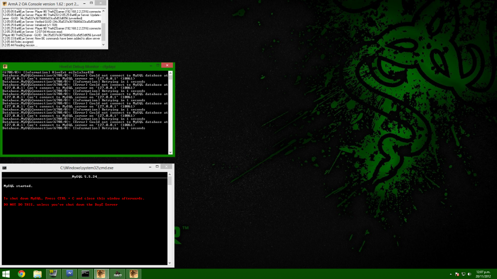Switch to the highlighted ArmA 2 taskbar button
The image size is (497, 279).
(101, 274)
